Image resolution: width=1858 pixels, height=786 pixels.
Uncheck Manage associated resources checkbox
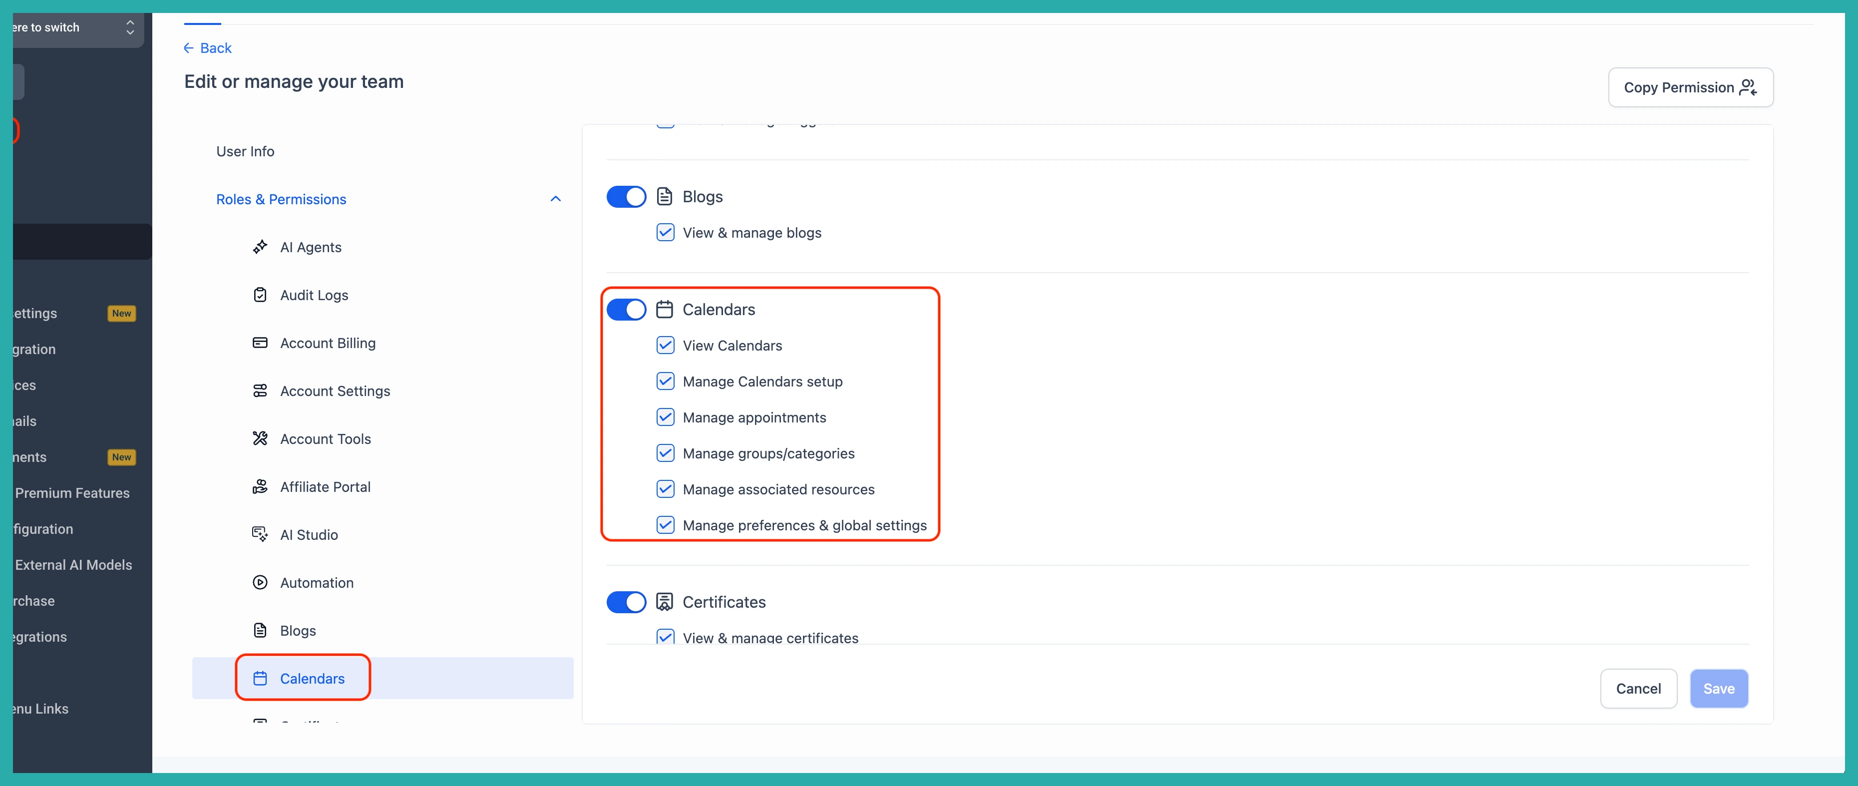pos(665,489)
